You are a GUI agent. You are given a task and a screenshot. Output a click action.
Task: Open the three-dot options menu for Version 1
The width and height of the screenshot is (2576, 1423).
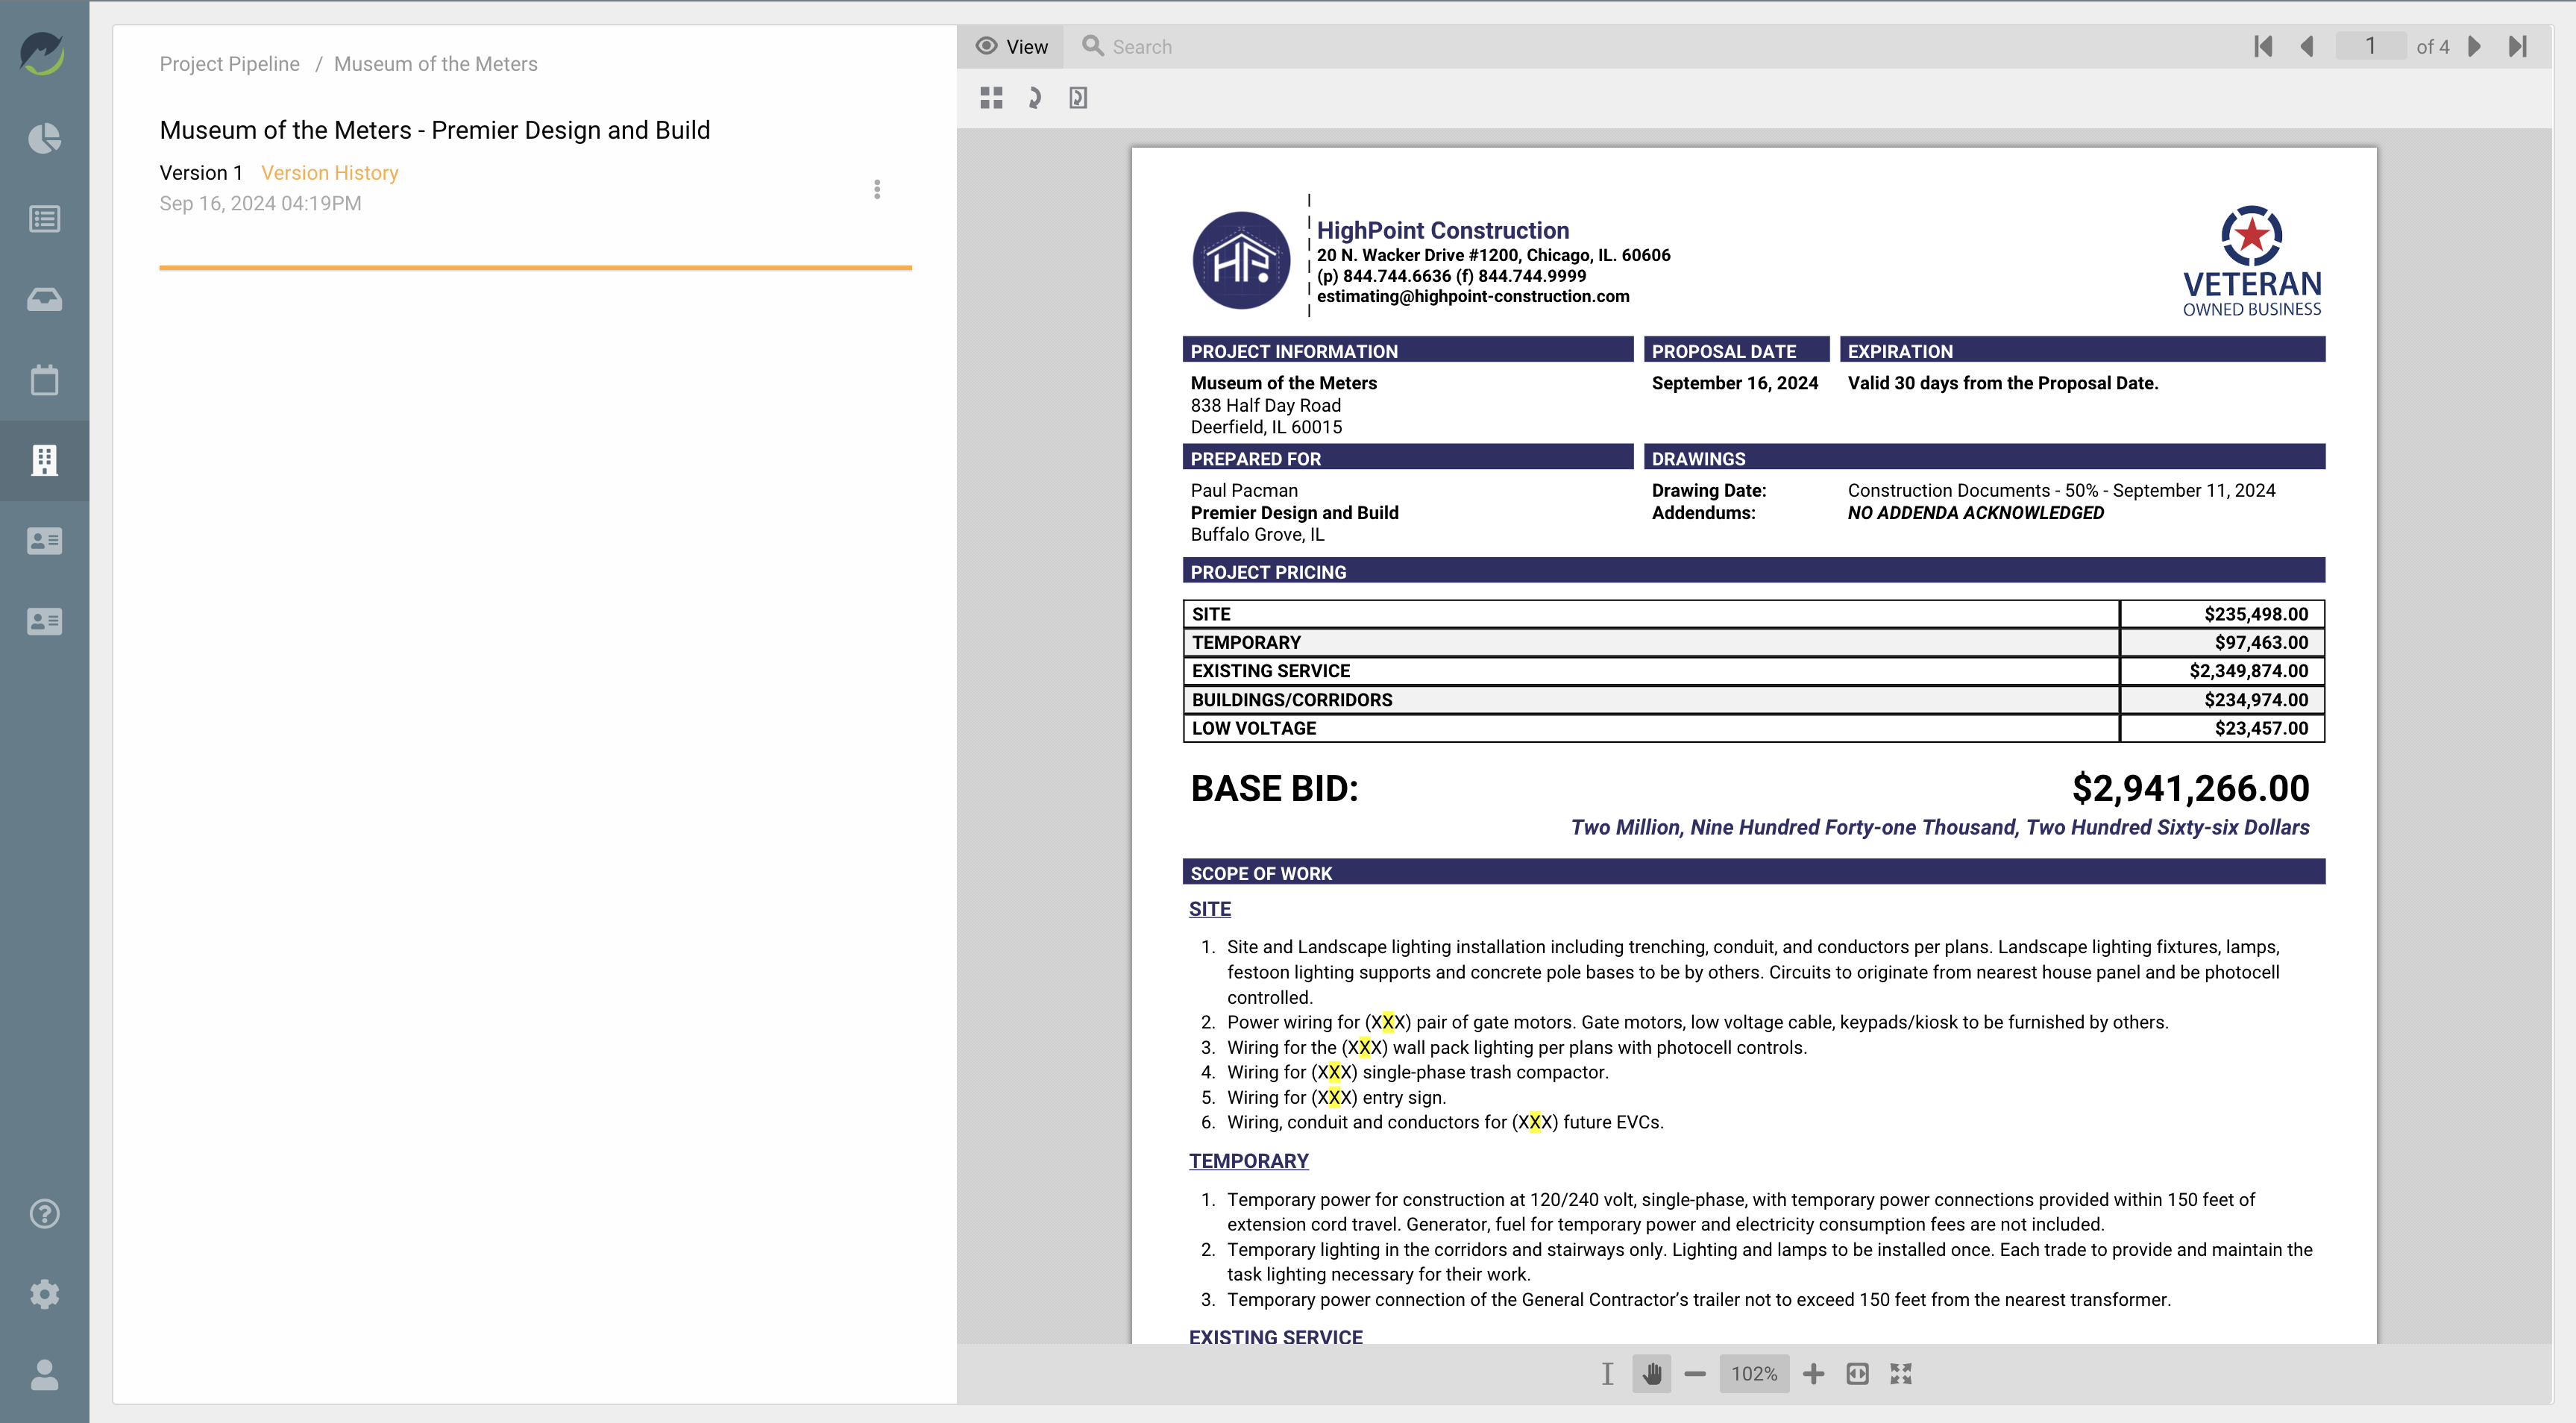click(877, 189)
